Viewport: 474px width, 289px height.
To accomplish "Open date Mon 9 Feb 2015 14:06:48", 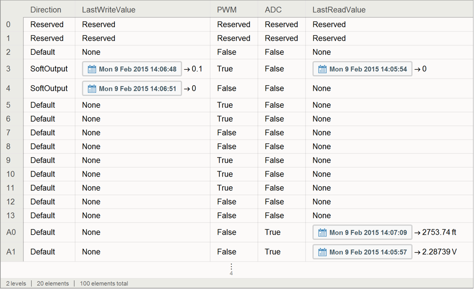I will click(x=137, y=69).
